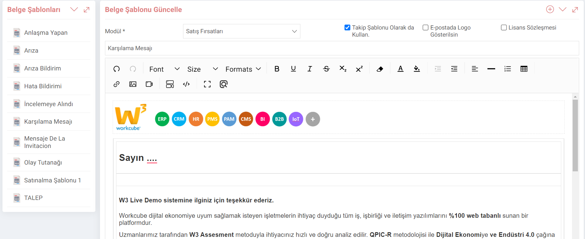Click the Workcube W3 logo image
Viewport: 585px width, 239px height.
coord(130,117)
